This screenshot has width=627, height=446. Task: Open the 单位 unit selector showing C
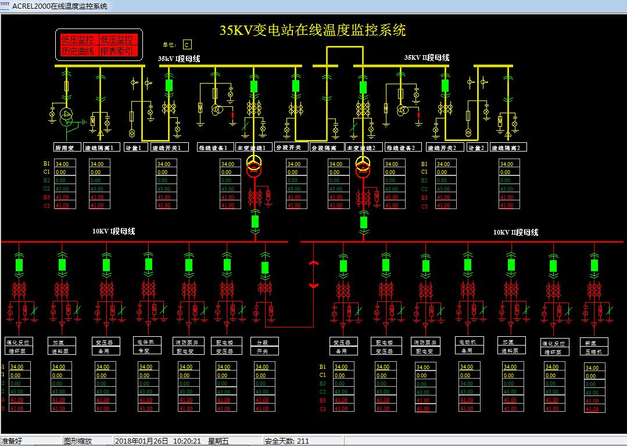pyautogui.click(x=187, y=44)
